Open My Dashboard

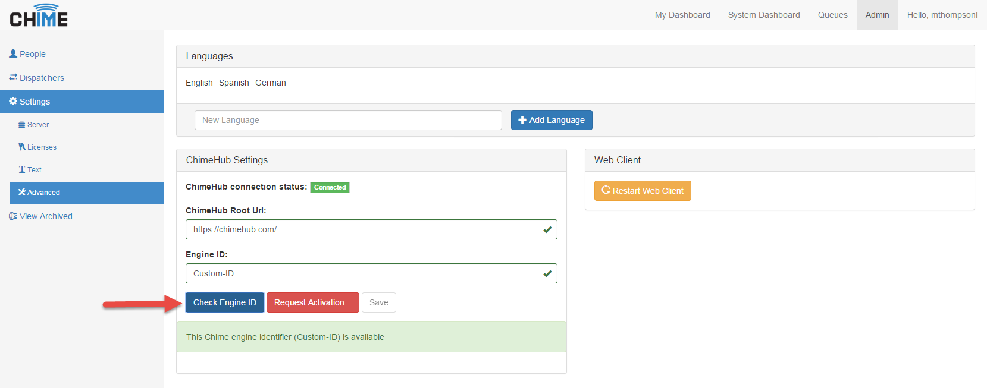point(682,15)
